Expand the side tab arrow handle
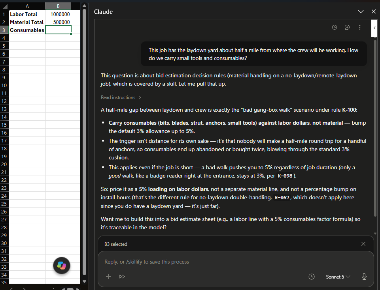Viewport: 380px width, 290px height. pyautogui.click(x=374, y=28)
